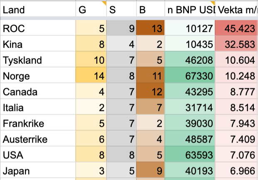Select Norge's gold count cell 14
Viewport: 258px width, 180px height.
pyautogui.click(x=91, y=76)
